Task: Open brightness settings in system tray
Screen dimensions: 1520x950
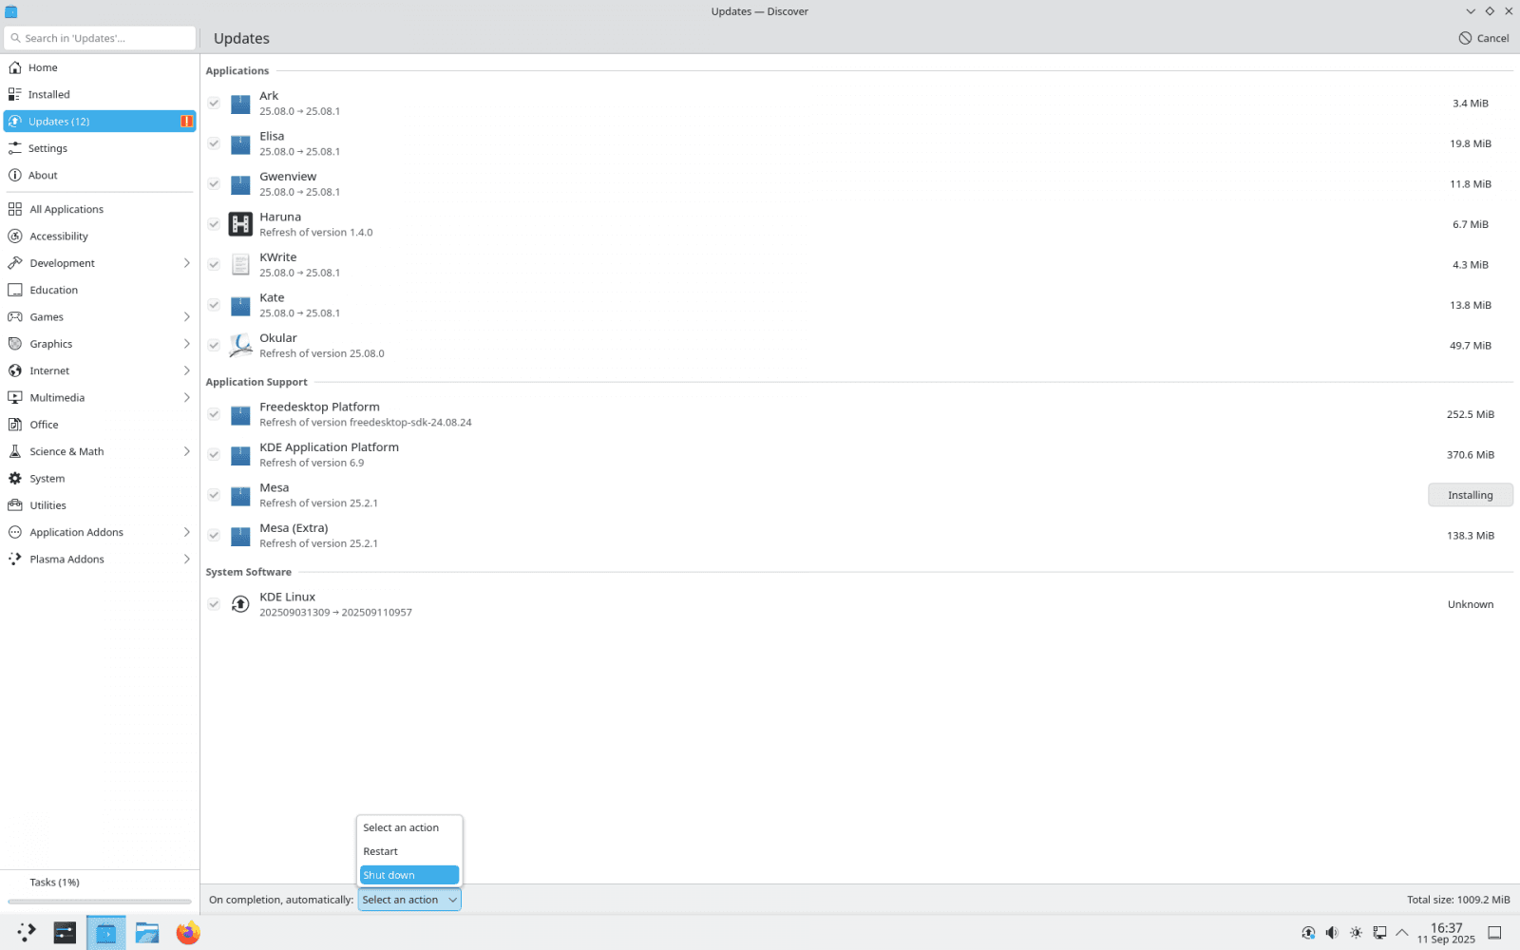Action: [x=1356, y=933]
